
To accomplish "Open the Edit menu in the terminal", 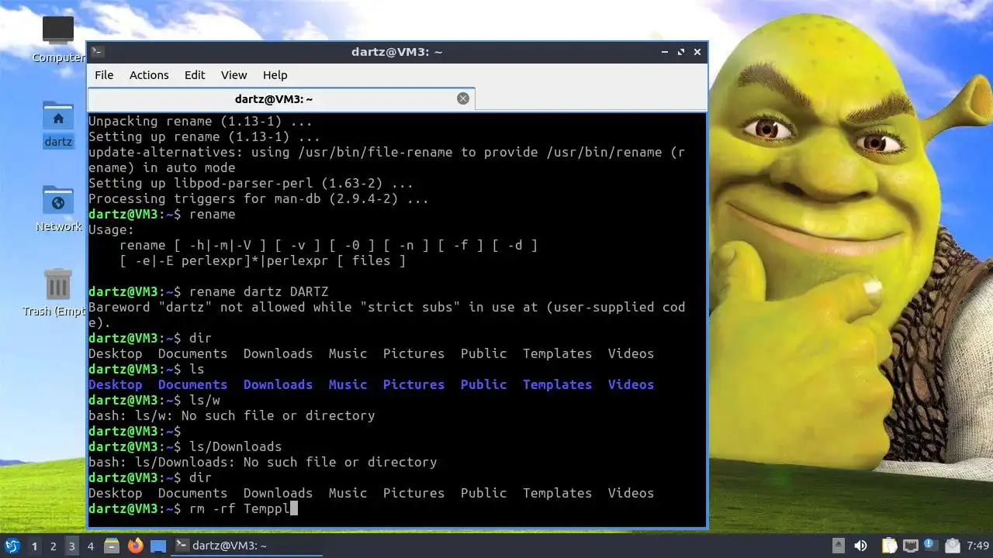I will click(195, 75).
